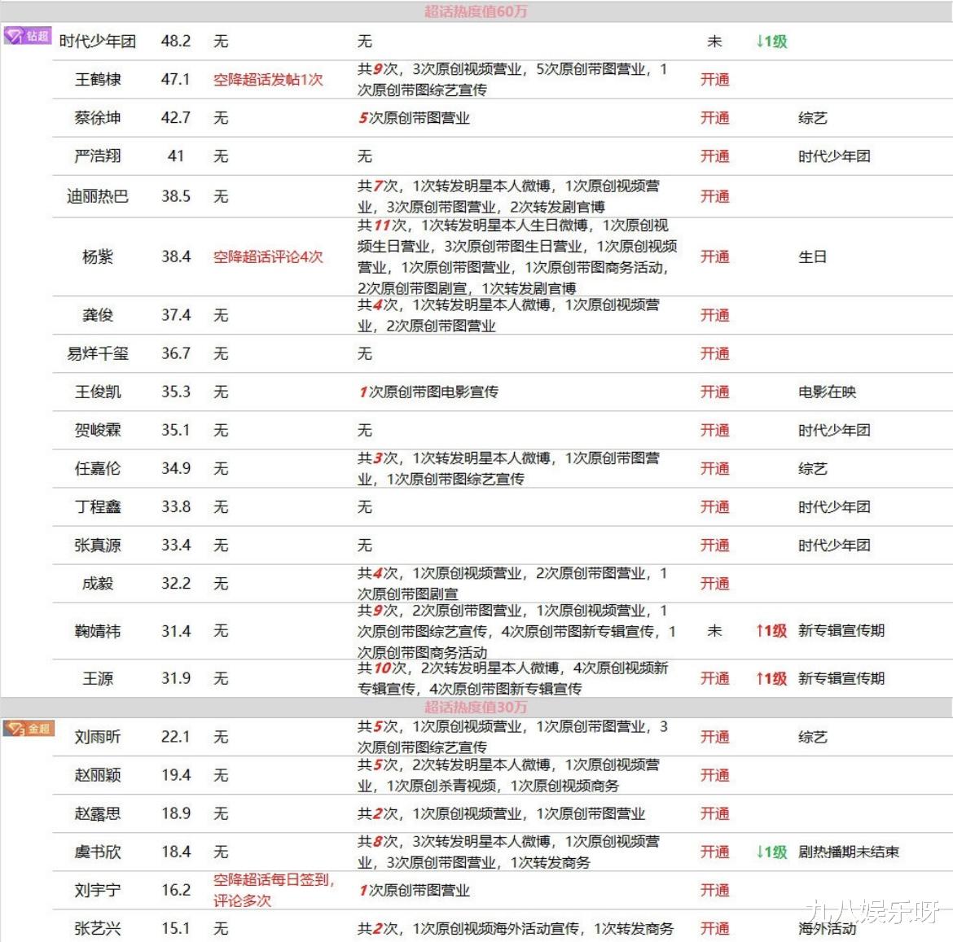Click the green ↓1级 in 虞书欣 row
Screen dimensions: 953x942
point(771,852)
